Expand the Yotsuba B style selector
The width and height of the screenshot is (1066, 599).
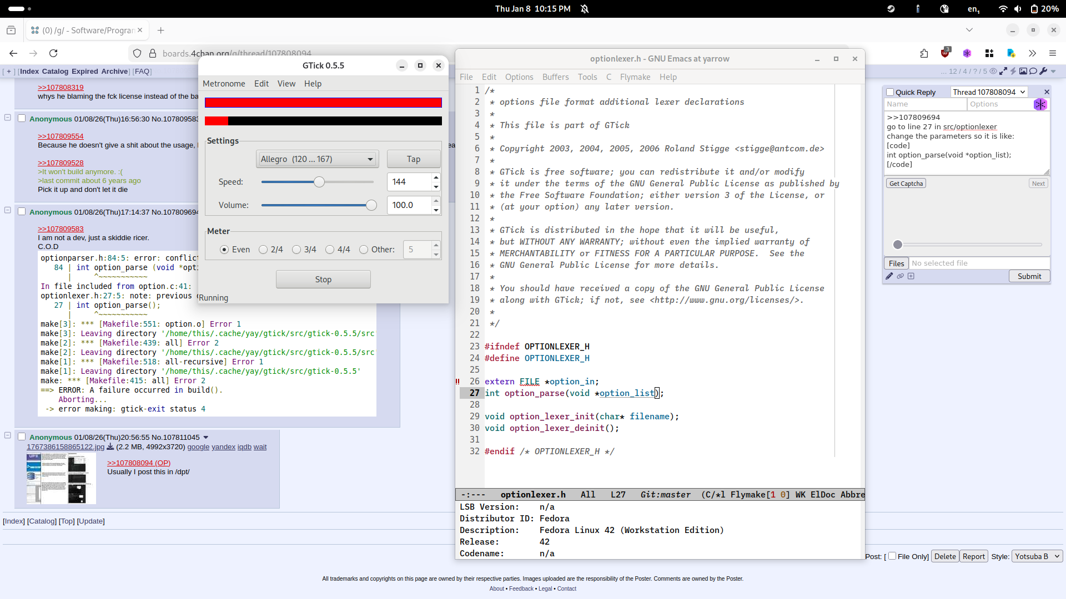click(x=1037, y=556)
